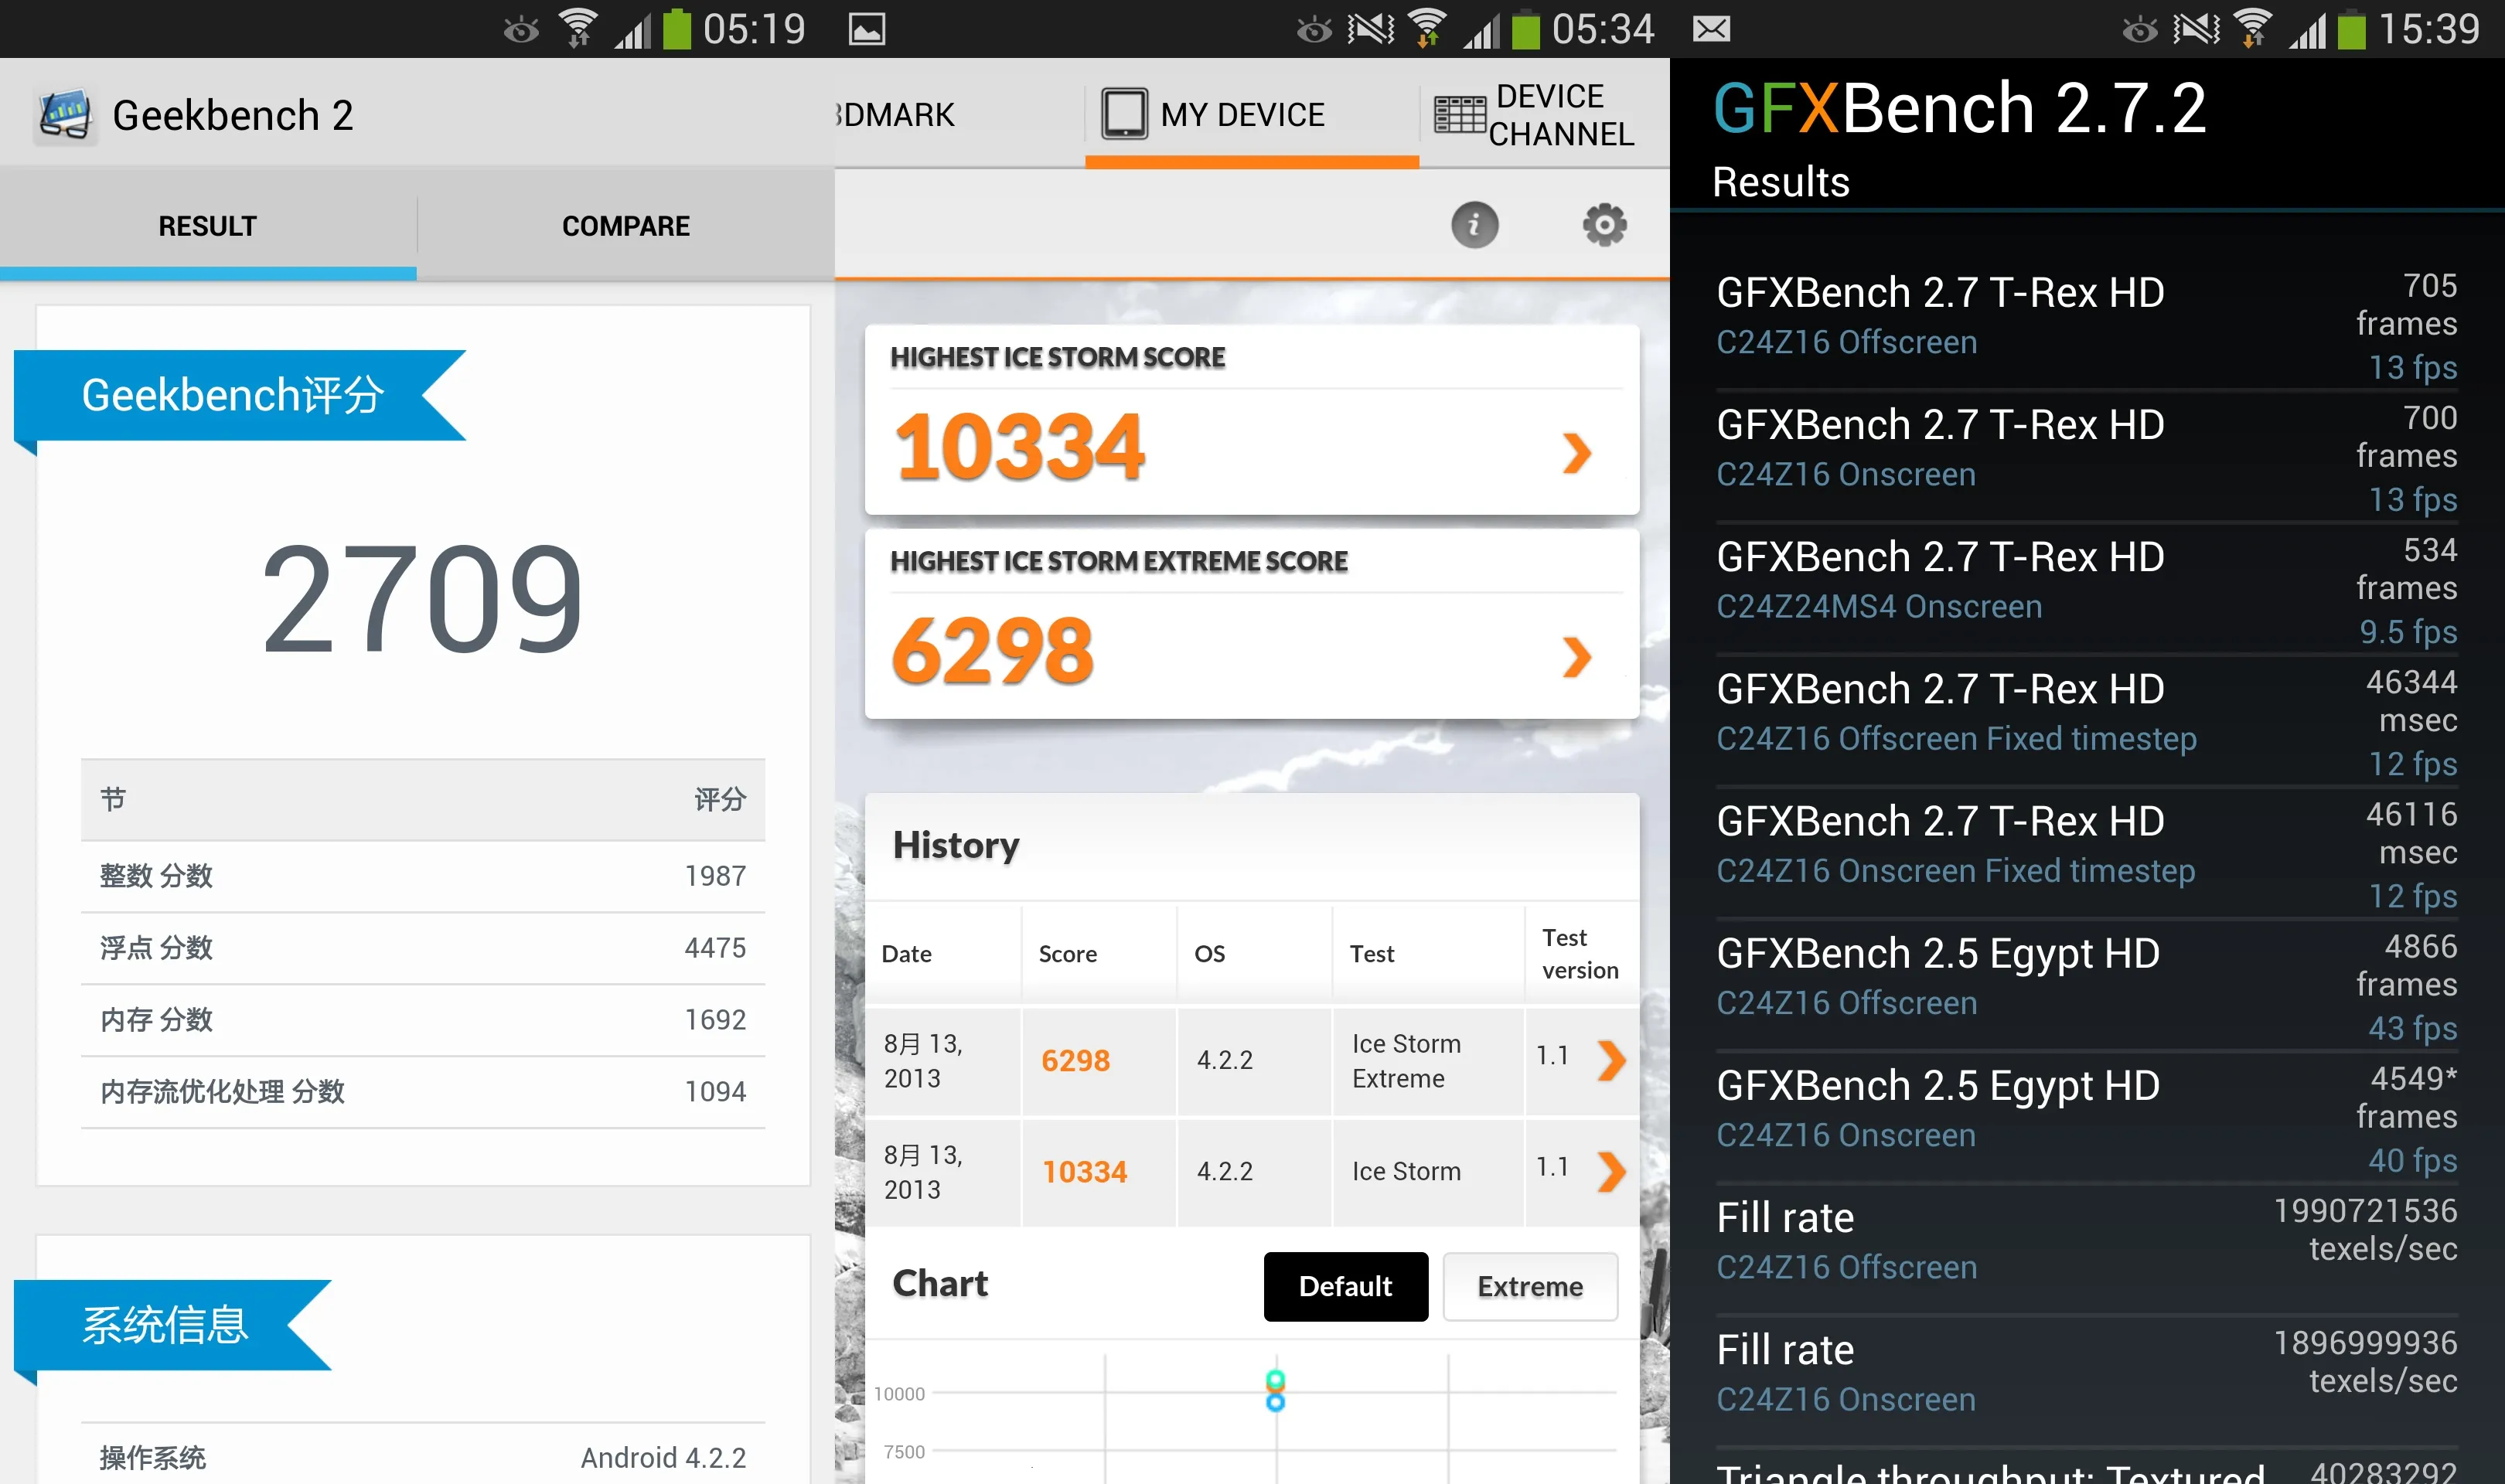Tap the 10334 score in history table
Screen dimensions: 2505x1484
click(1085, 1171)
